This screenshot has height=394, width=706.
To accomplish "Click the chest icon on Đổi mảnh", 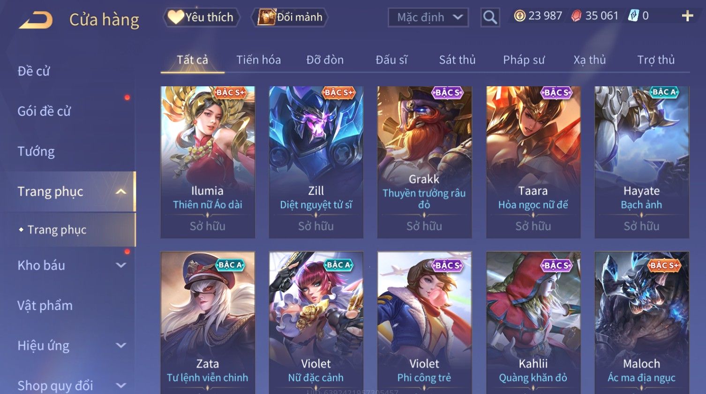I will pos(266,17).
